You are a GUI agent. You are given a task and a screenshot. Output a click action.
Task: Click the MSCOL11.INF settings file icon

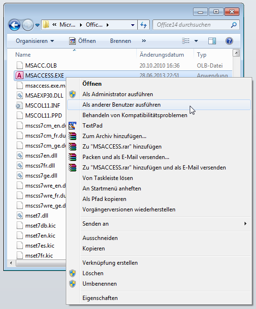(19, 106)
